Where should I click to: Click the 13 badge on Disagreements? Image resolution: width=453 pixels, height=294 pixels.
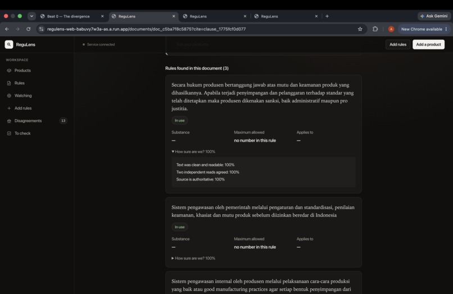click(63, 121)
